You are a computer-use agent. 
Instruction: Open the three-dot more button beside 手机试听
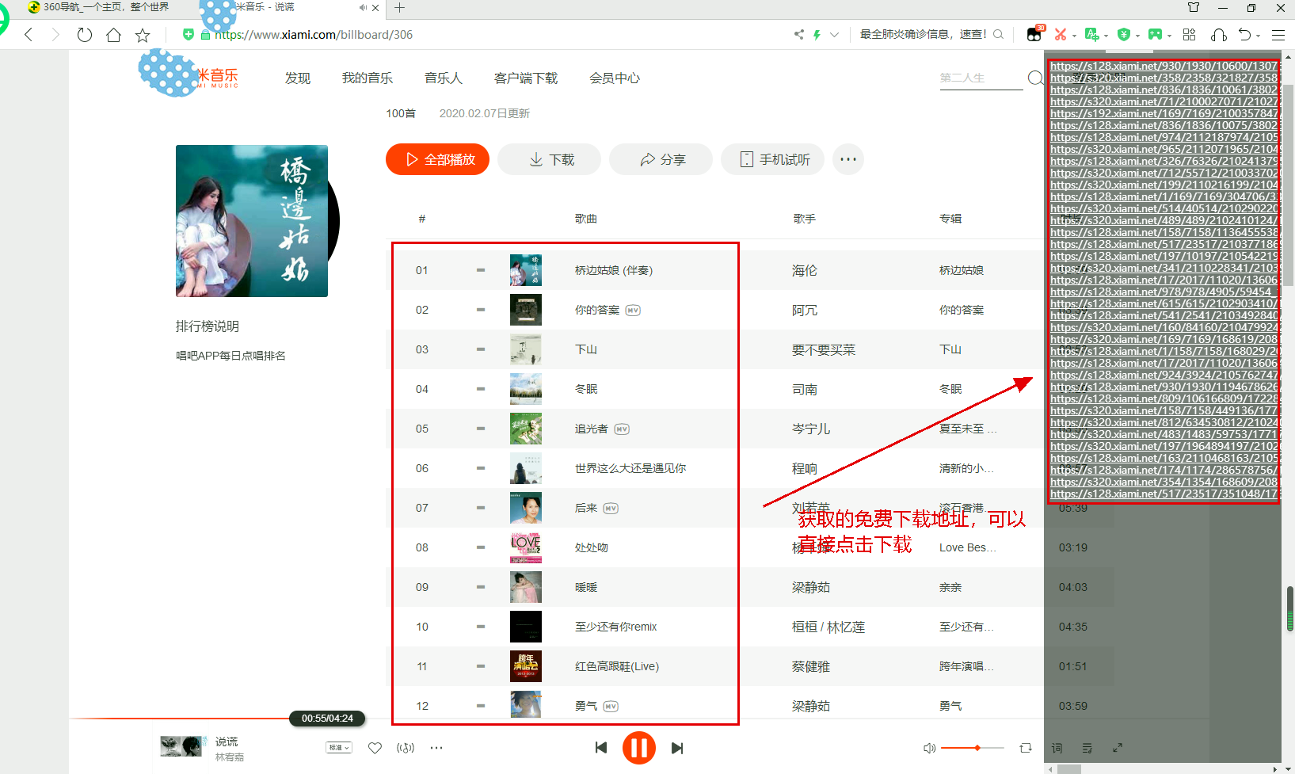pos(848,159)
